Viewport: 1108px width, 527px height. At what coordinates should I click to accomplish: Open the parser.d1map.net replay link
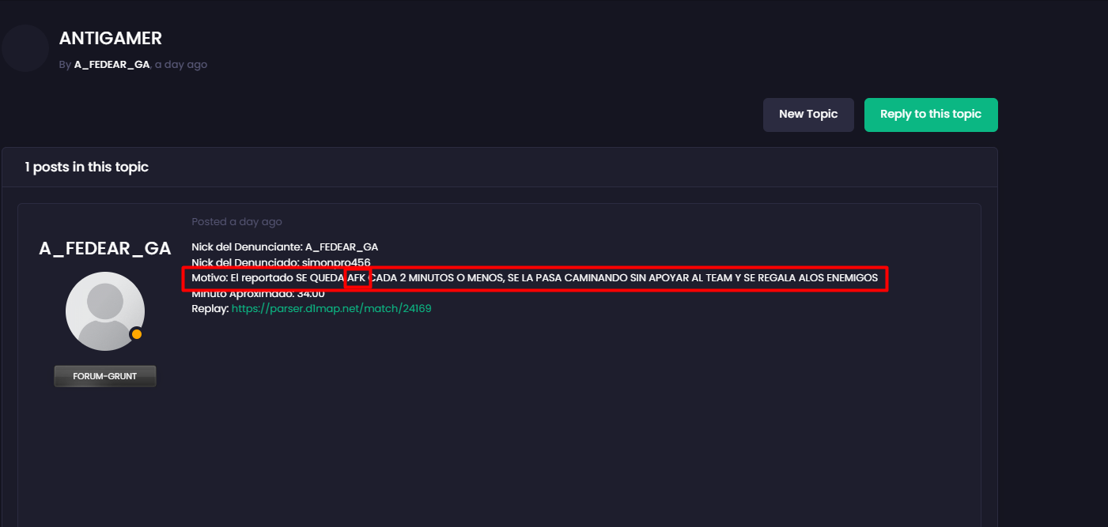tap(331, 309)
